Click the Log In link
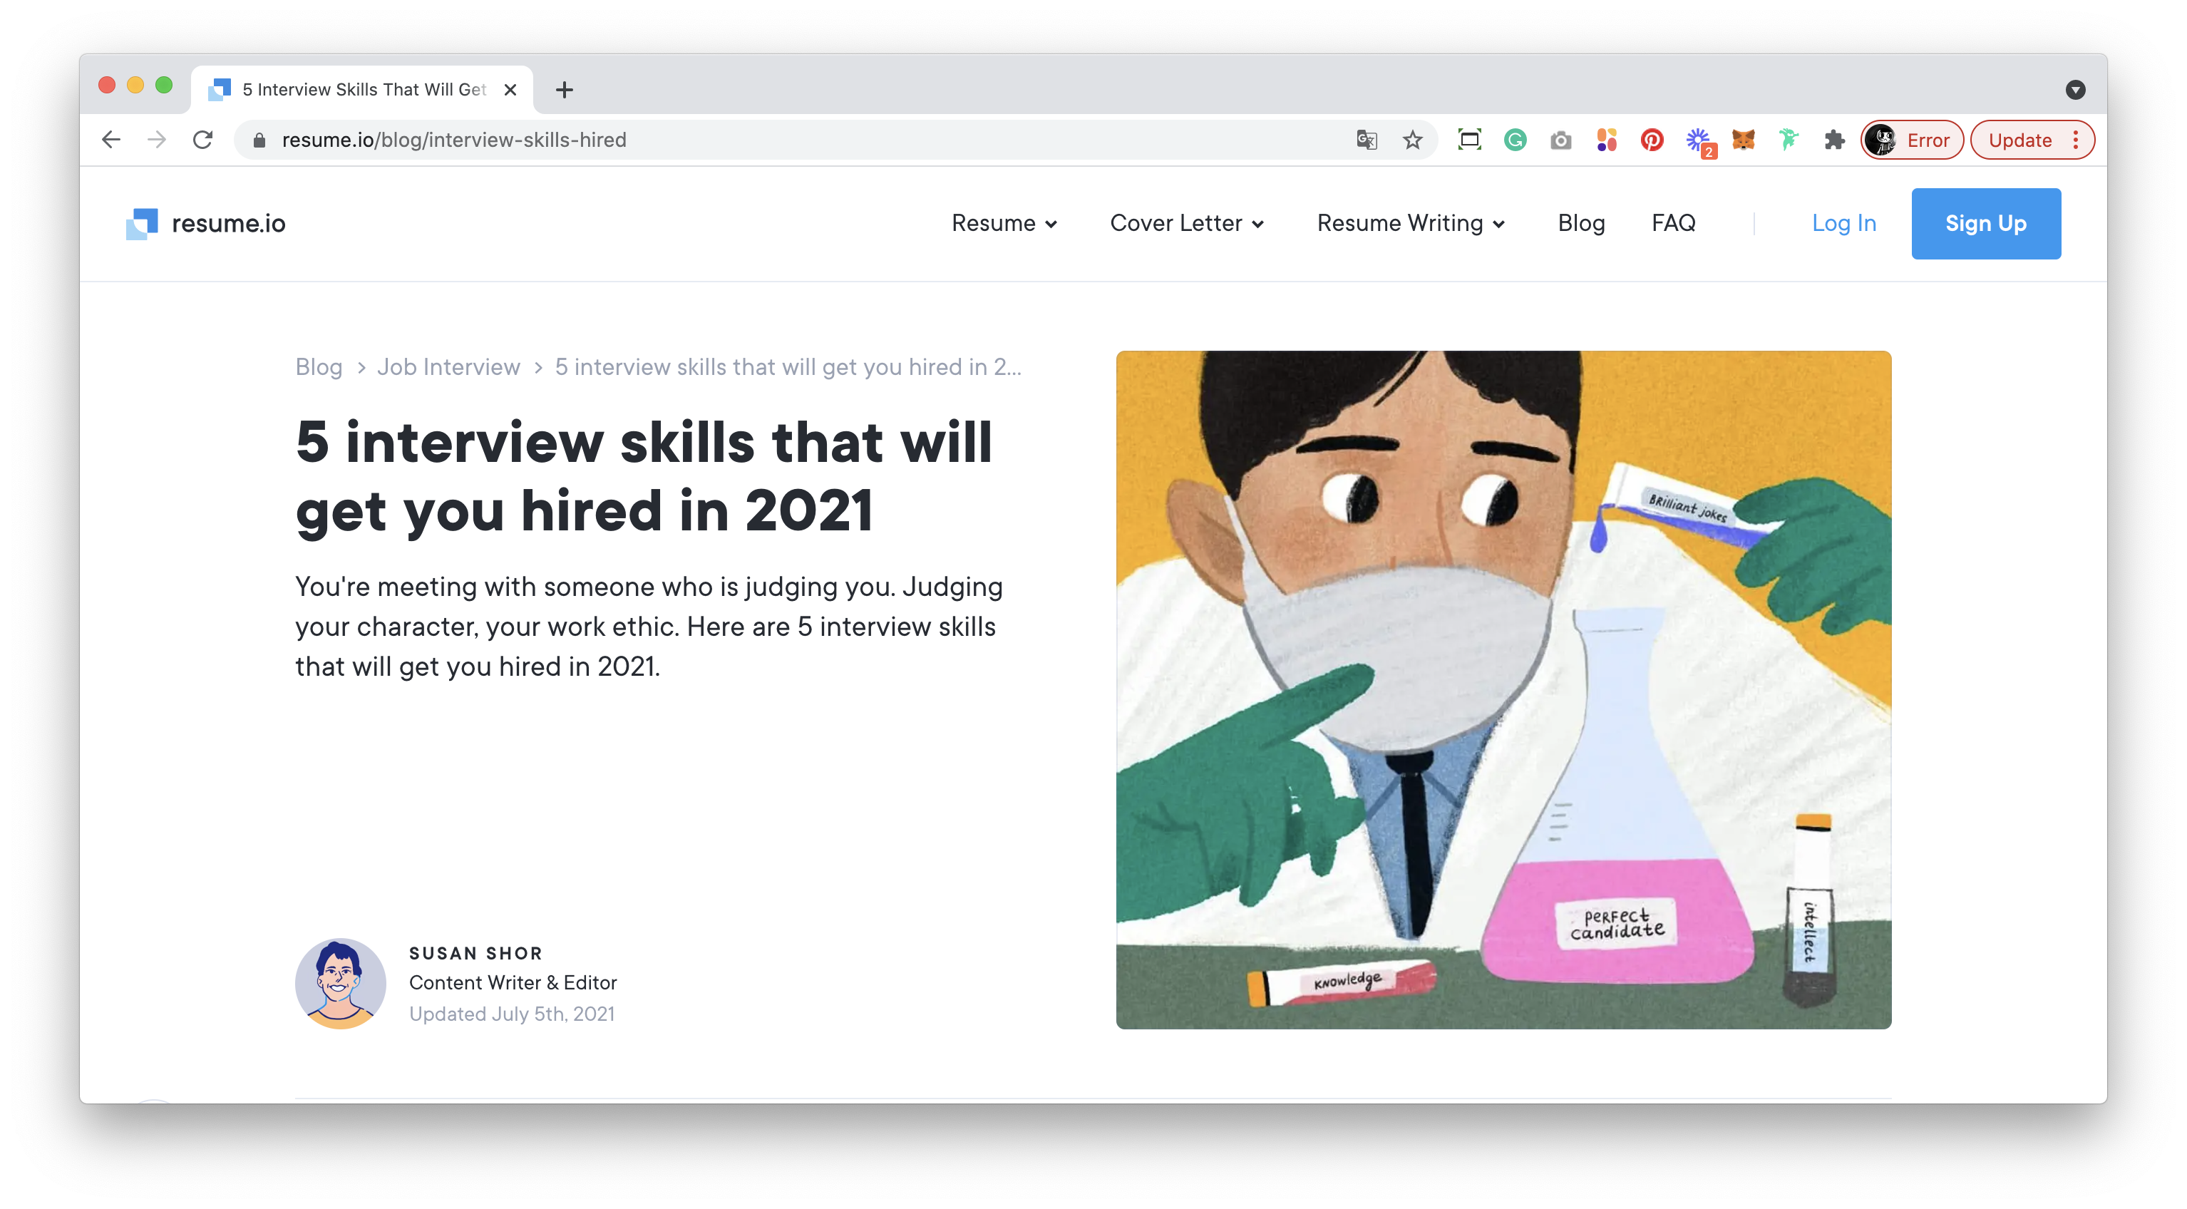 (x=1843, y=223)
